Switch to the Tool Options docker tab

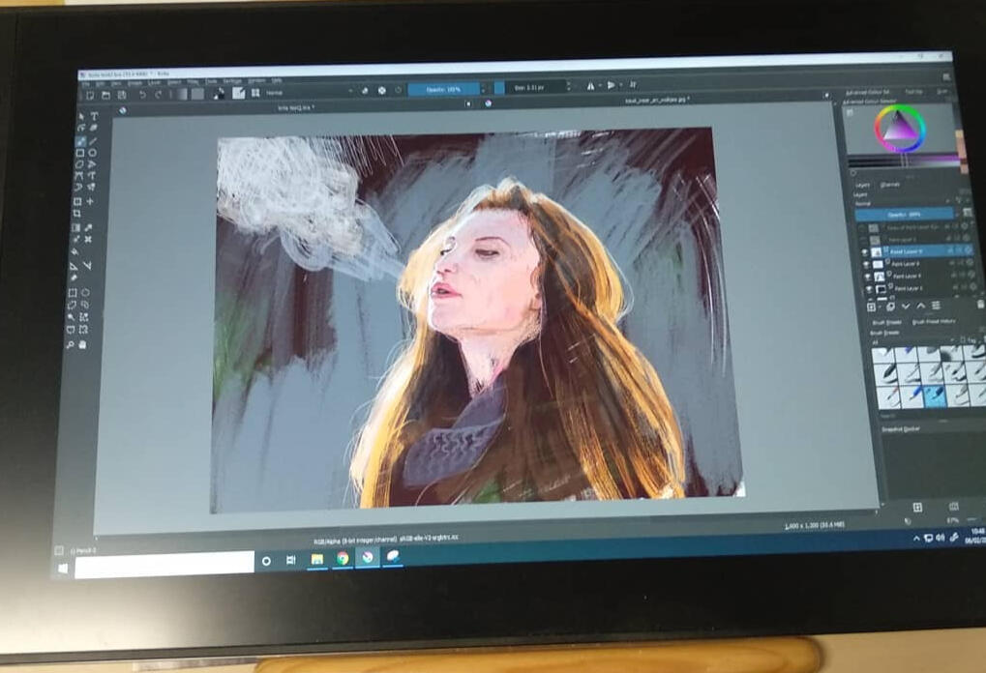coord(913,92)
